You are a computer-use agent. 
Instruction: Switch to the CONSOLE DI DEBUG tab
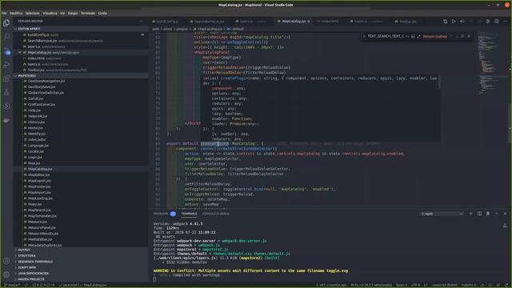(216, 214)
